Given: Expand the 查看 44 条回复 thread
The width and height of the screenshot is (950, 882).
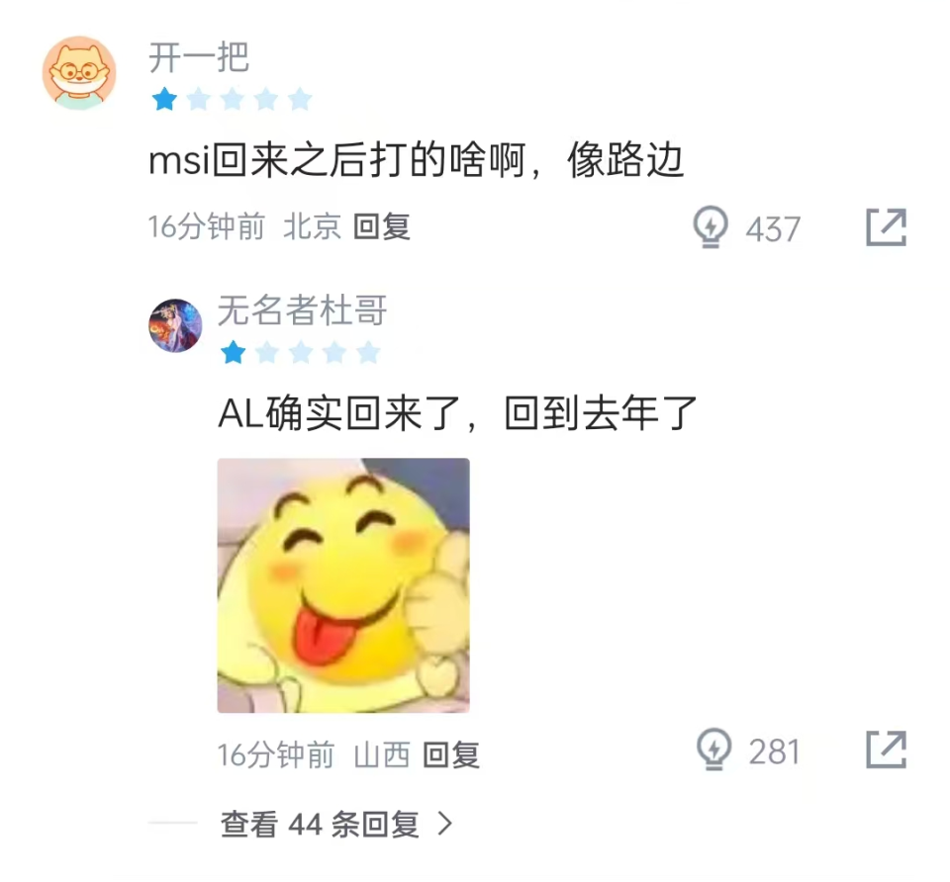Looking at the screenshot, I should [336, 824].
